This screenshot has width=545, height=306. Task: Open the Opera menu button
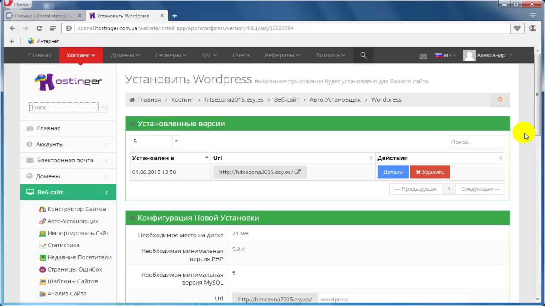(17, 4)
